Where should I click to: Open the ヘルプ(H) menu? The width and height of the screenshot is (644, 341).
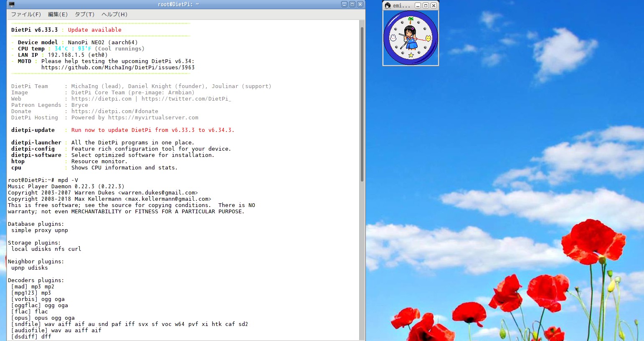pos(114,14)
